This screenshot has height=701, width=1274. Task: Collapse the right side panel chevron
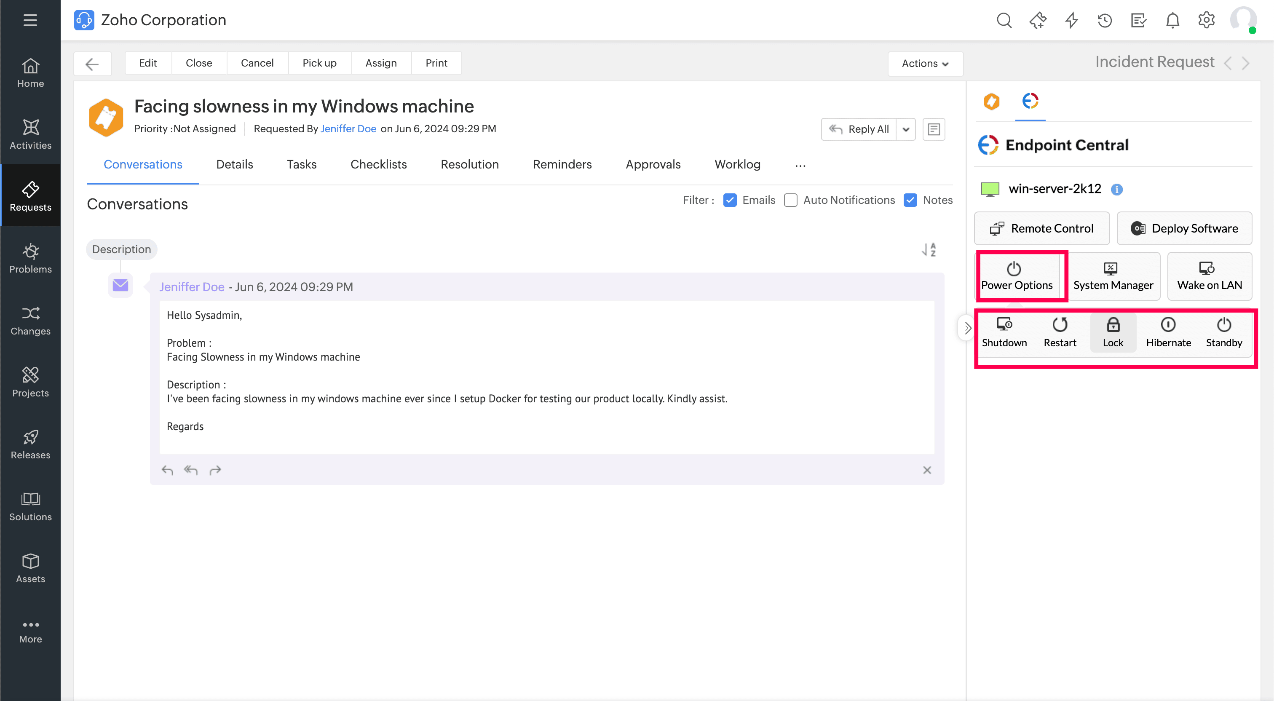tap(967, 327)
